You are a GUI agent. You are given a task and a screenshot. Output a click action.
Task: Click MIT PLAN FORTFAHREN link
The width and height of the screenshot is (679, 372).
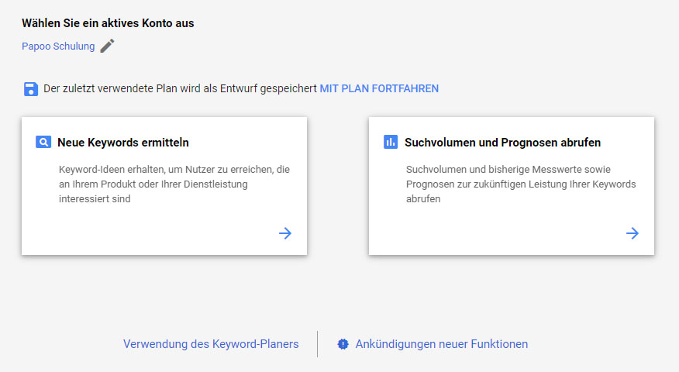click(x=379, y=89)
